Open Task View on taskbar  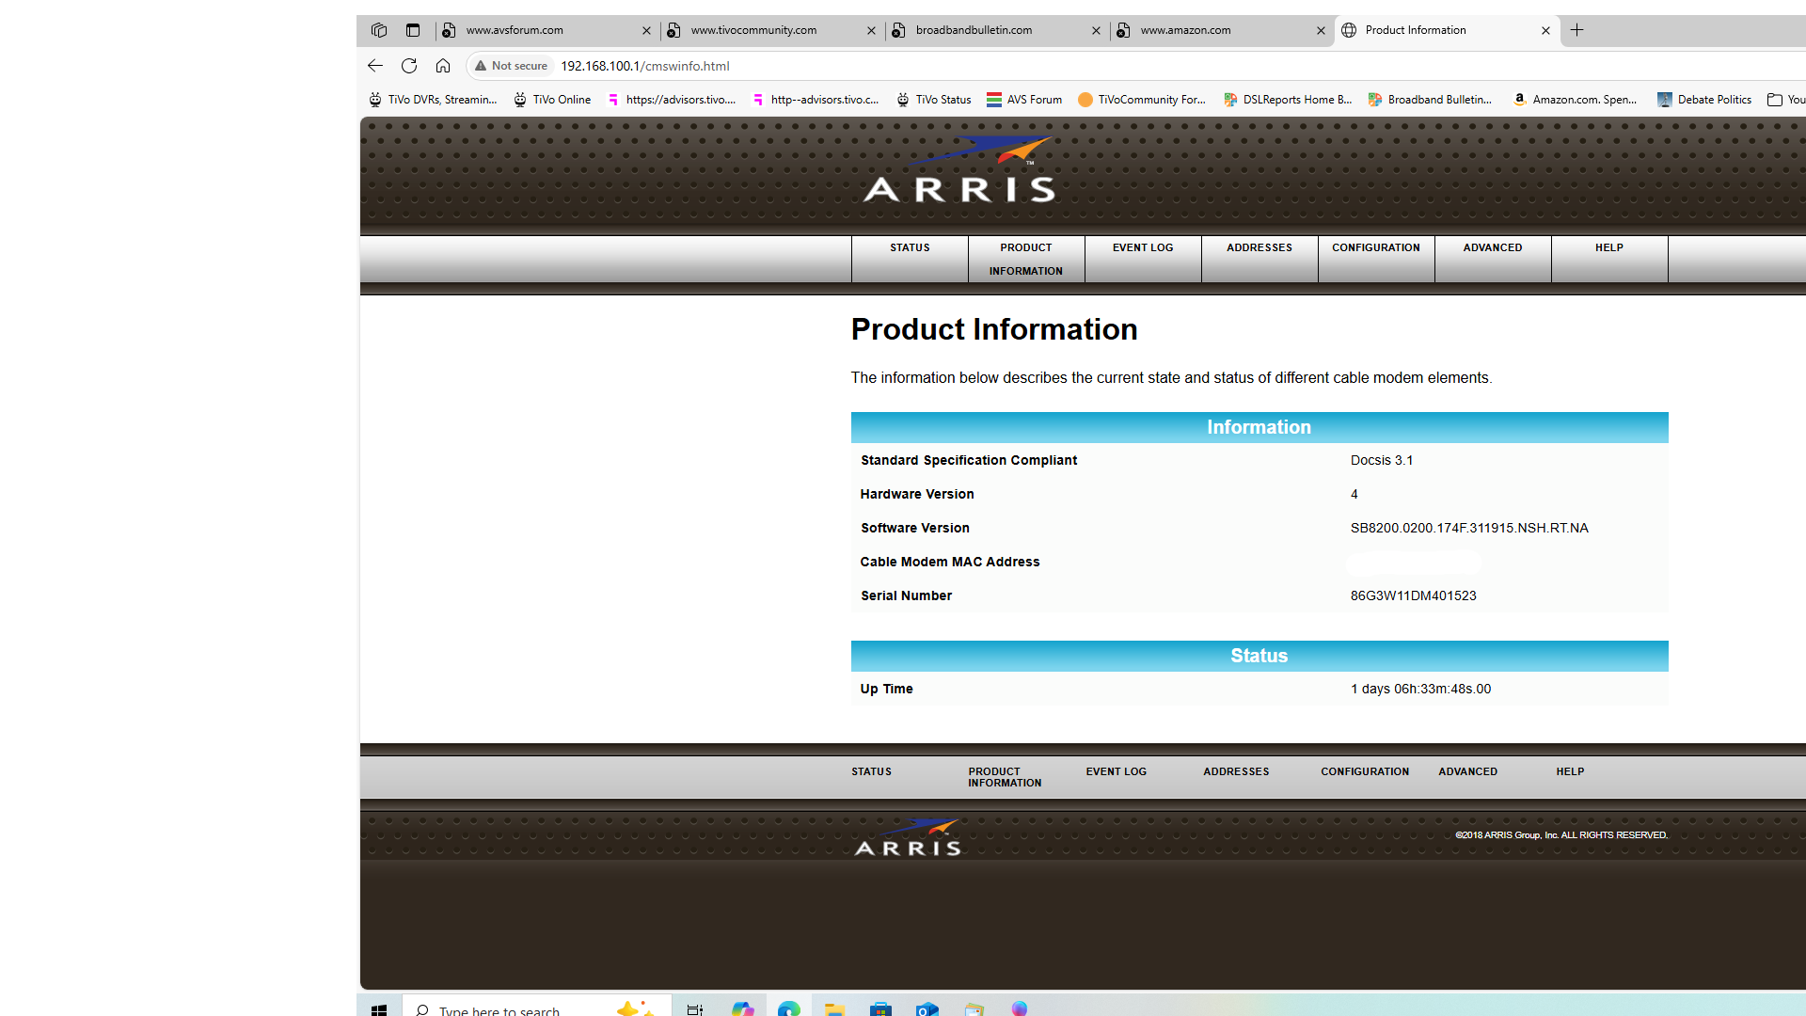pos(695,1008)
